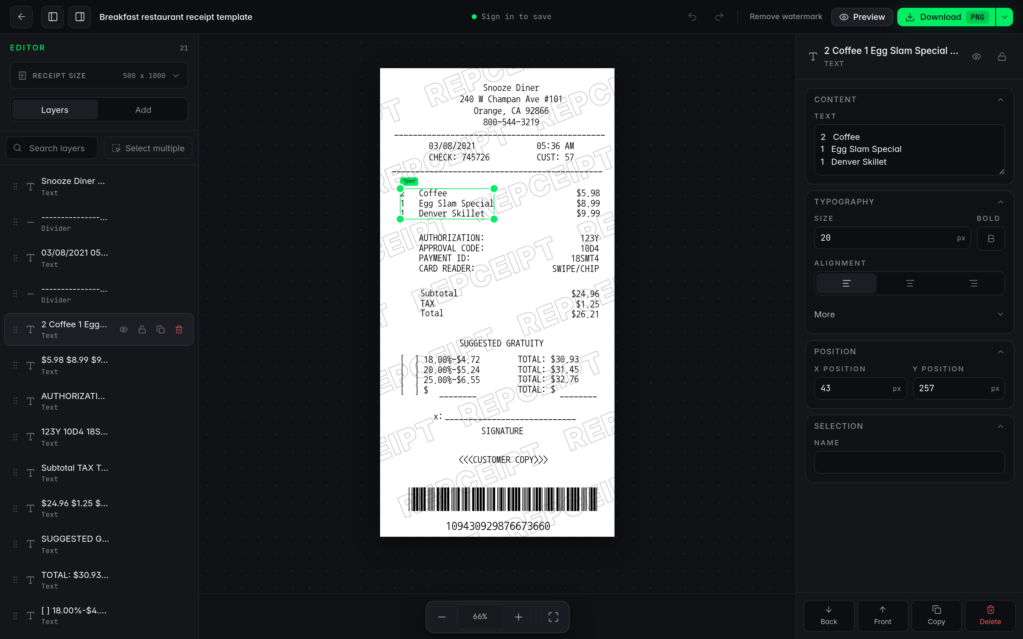Open download format dropdown arrow
This screenshot has width=1023, height=639.
click(1005, 17)
